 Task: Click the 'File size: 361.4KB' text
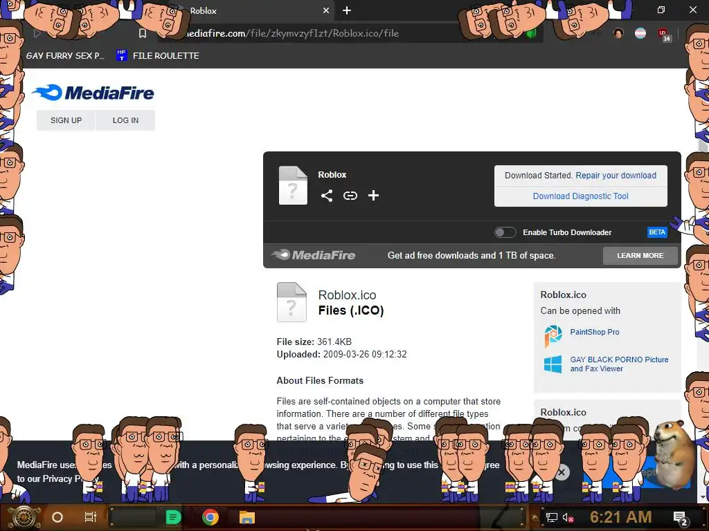tap(314, 342)
